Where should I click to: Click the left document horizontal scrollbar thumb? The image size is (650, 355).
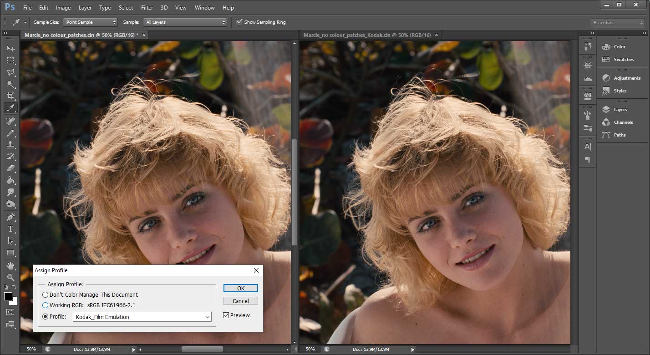[x=202, y=350]
